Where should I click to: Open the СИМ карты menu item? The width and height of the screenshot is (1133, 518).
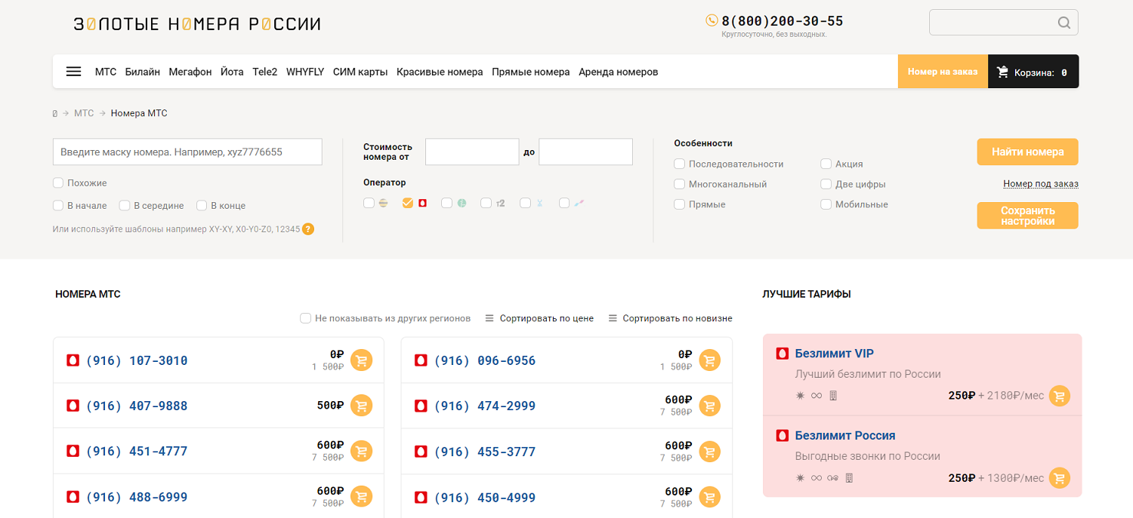pyautogui.click(x=360, y=72)
